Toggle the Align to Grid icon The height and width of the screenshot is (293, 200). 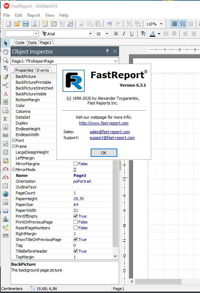[183, 24]
